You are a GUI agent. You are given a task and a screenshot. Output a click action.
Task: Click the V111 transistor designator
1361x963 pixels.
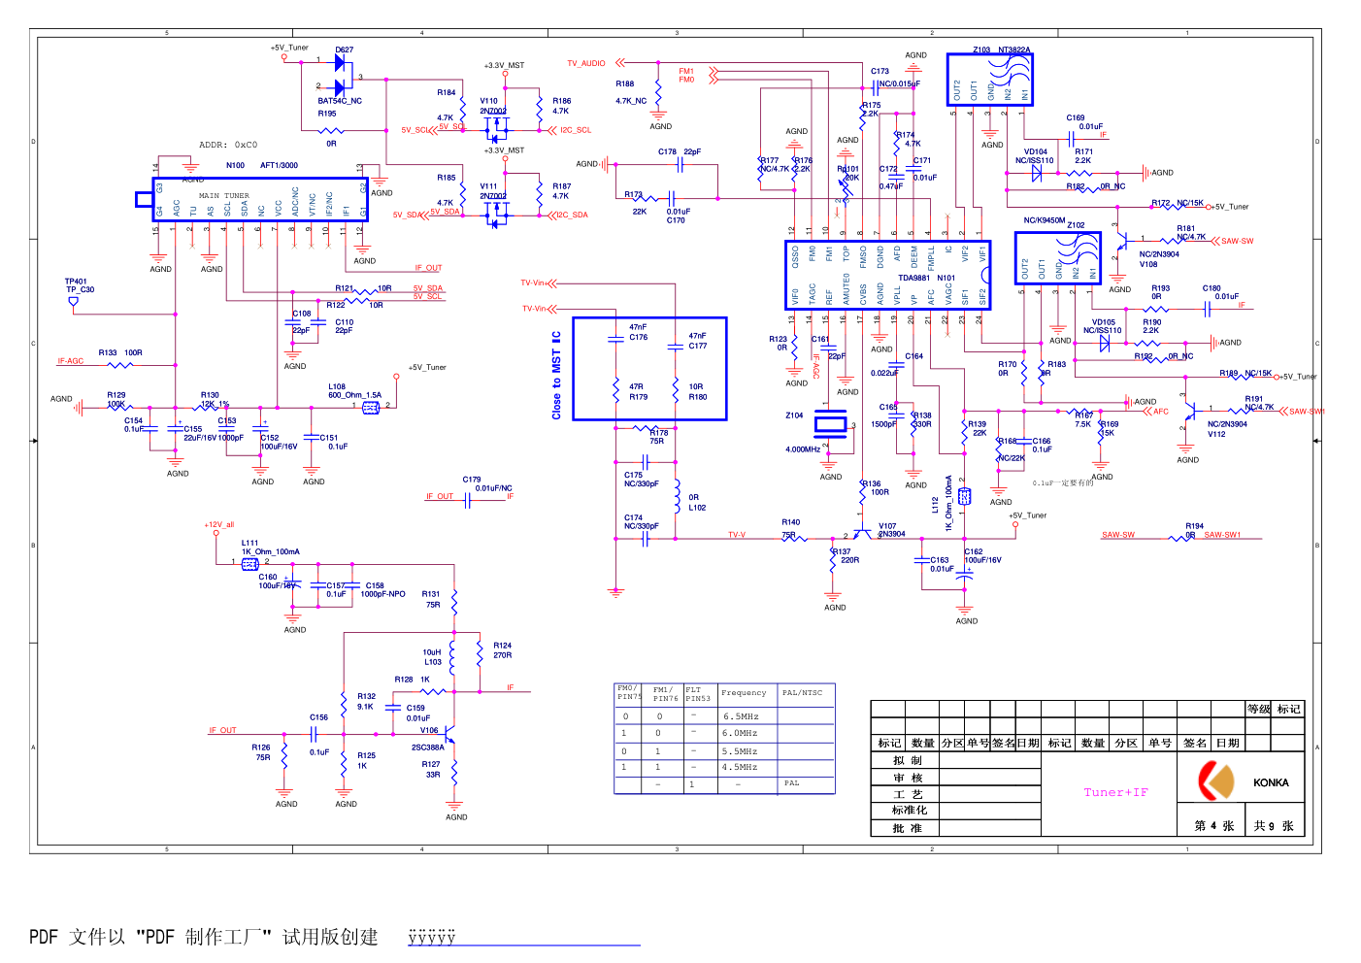488,186
